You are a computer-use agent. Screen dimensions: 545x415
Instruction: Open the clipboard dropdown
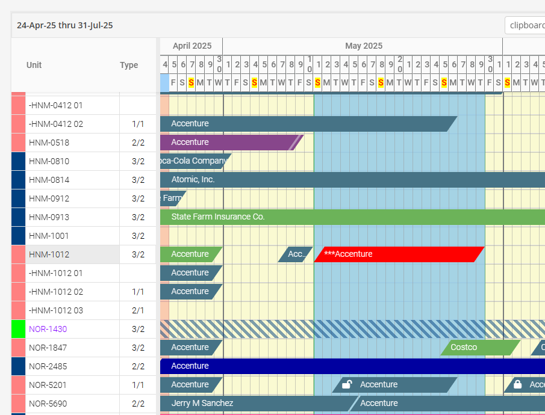coord(526,25)
